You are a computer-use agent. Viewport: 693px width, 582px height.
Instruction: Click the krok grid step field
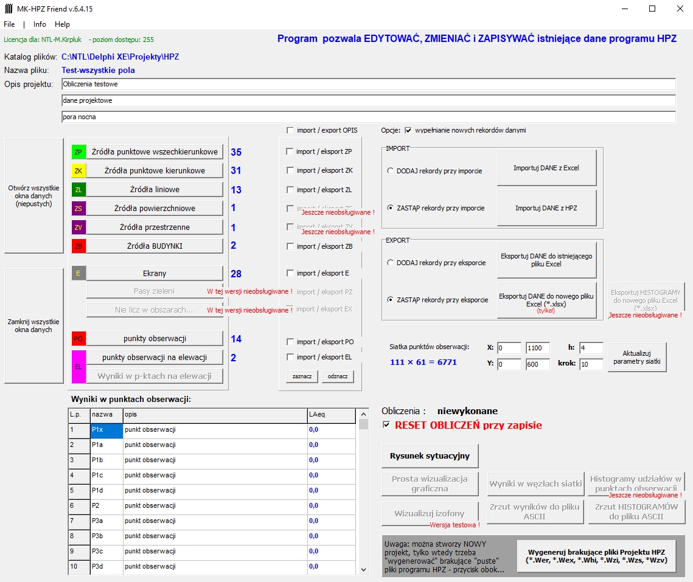[x=591, y=364]
